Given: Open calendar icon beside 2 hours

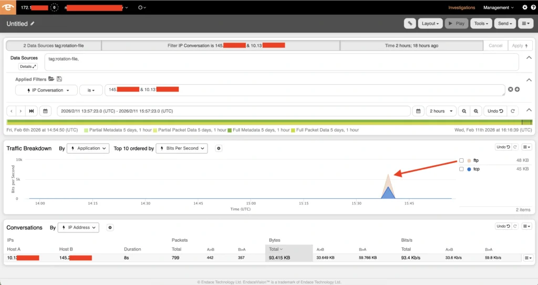Looking at the screenshot, I should coord(418,111).
